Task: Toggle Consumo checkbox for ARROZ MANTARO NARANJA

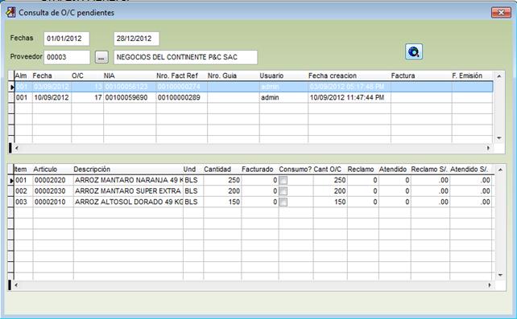Action: [283, 180]
